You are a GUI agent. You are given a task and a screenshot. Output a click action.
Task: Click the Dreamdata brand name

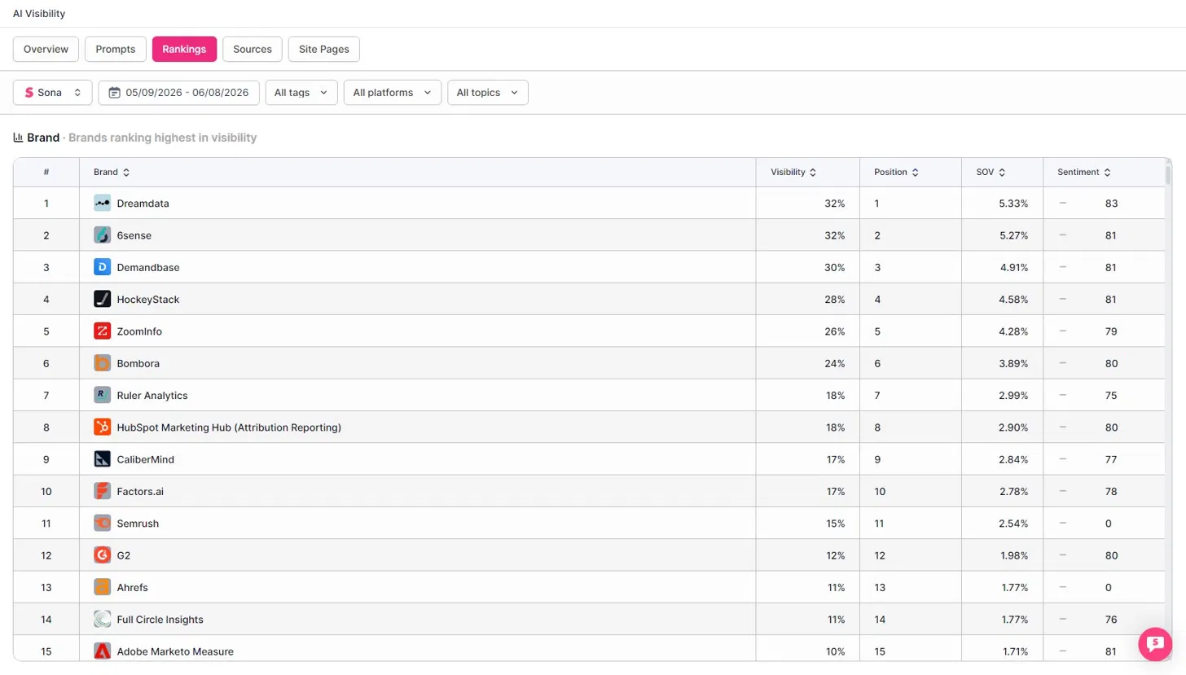click(143, 204)
